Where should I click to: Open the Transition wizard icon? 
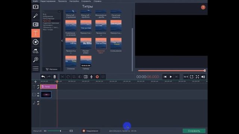pyautogui.click(x=86, y=77)
